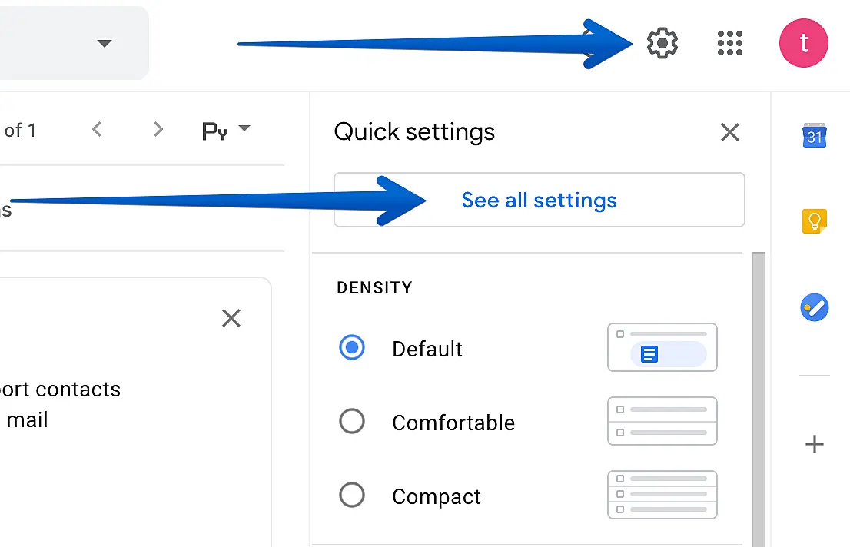The image size is (850, 547).
Task: Click the plus to get add-ons
Action: (814, 444)
